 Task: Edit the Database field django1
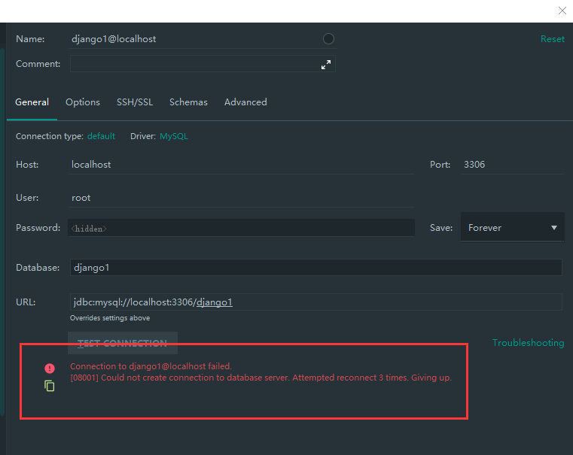click(315, 268)
